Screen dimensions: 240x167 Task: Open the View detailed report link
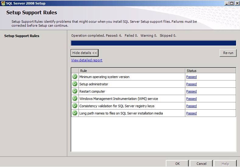87,60
